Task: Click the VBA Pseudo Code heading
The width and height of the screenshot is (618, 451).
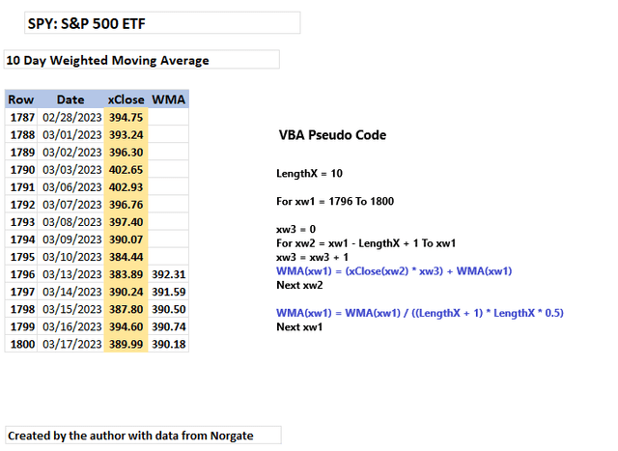Action: 332,135
